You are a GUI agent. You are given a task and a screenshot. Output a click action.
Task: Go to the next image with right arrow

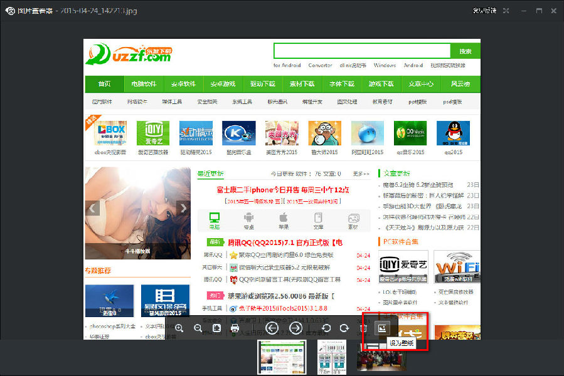coord(296,328)
